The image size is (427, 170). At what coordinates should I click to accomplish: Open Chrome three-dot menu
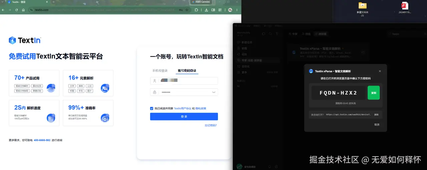tap(237, 10)
